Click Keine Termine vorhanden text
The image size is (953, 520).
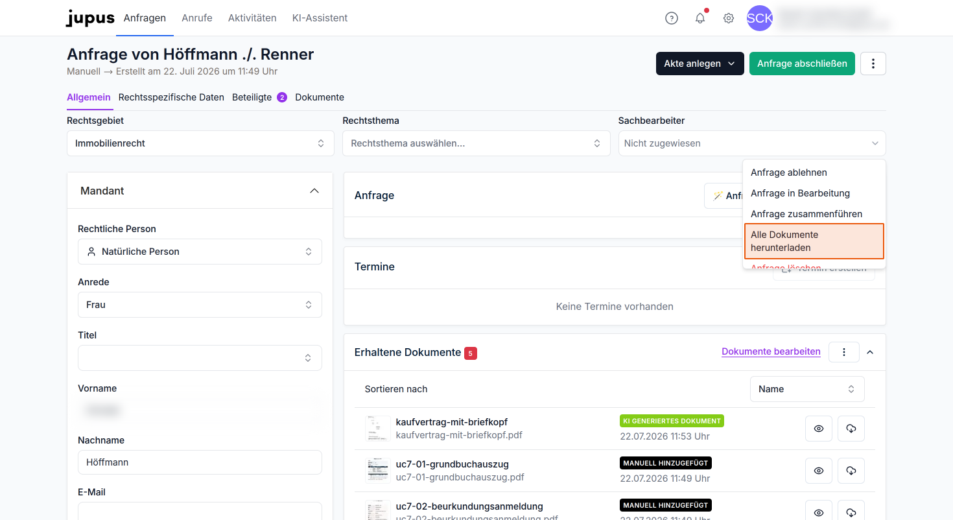tap(615, 307)
